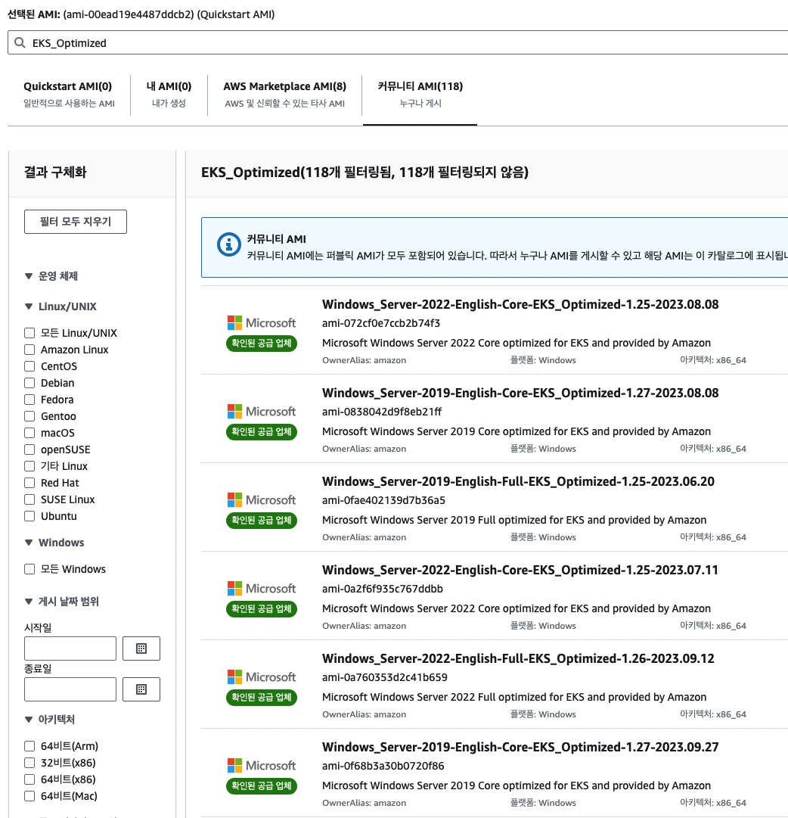Screen dimensions: 788x818
Task: Select the Debian filter checkbox
Action: tap(29, 383)
